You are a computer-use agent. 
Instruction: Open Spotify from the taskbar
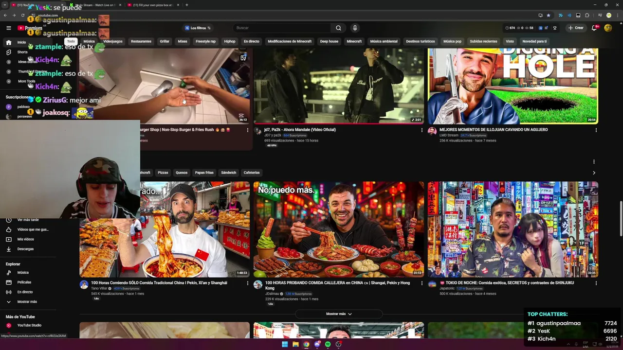tap(328, 344)
